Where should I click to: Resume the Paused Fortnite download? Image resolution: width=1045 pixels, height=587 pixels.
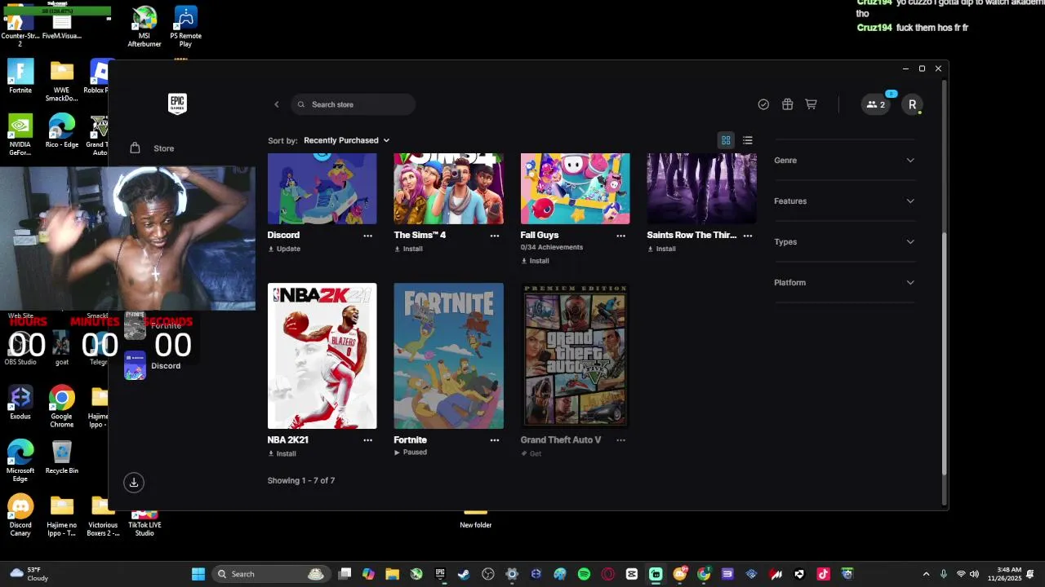(411, 452)
